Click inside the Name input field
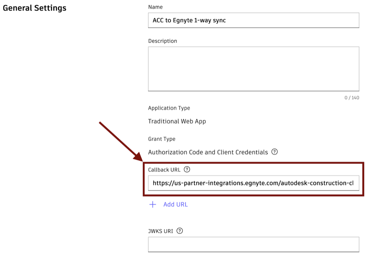 click(x=253, y=20)
